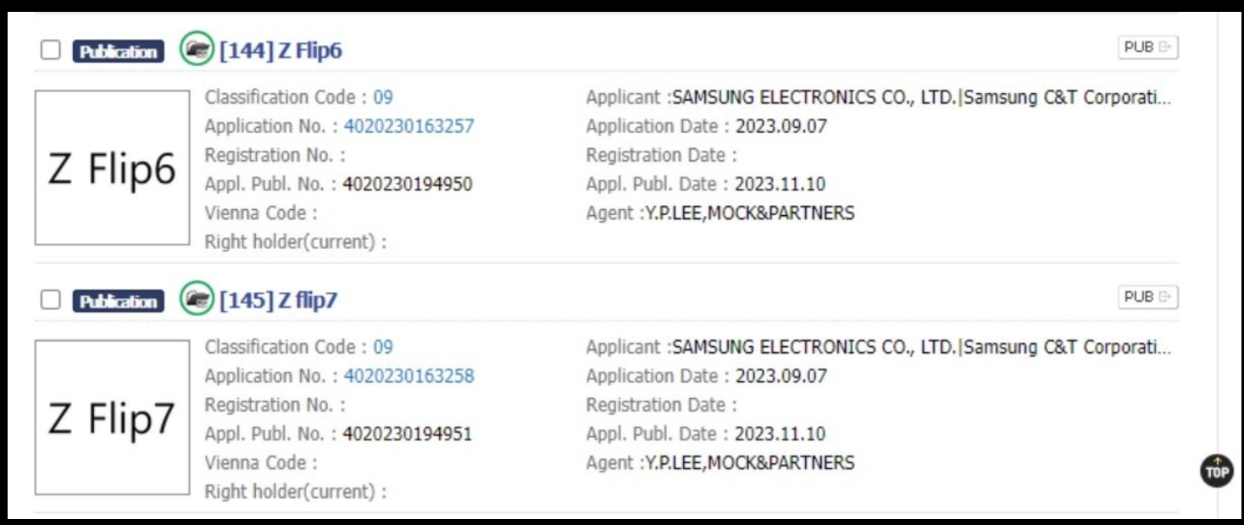Image resolution: width=1244 pixels, height=525 pixels.
Task: Click classification code 09 for Z Flip6
Action: [x=383, y=97]
